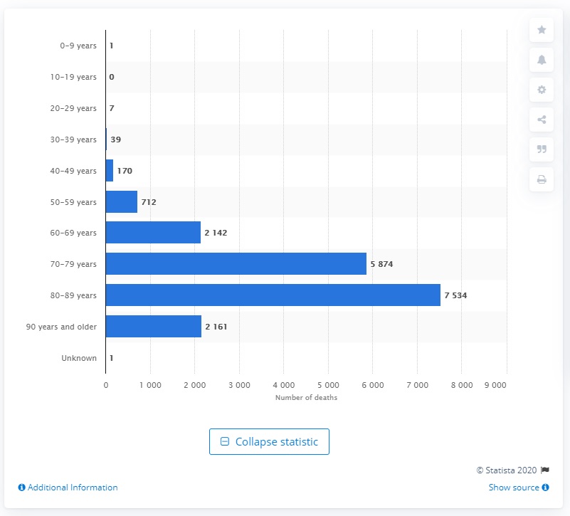This screenshot has width=570, height=516.
Task: Click the star favorite icon
Action: point(542,30)
